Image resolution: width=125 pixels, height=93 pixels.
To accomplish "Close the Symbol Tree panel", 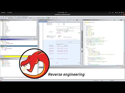I will pyautogui.click(x=37, y=39).
